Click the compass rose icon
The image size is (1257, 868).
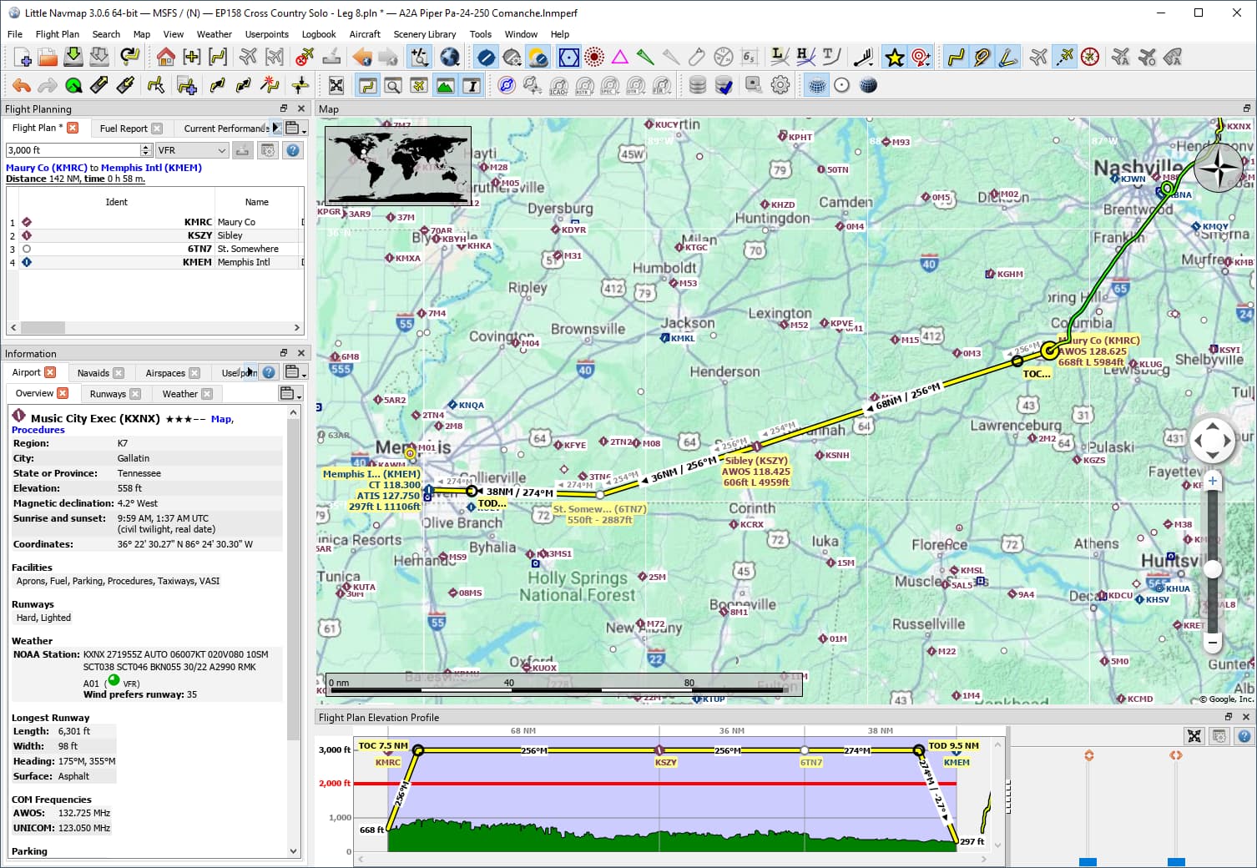pos(1090,57)
